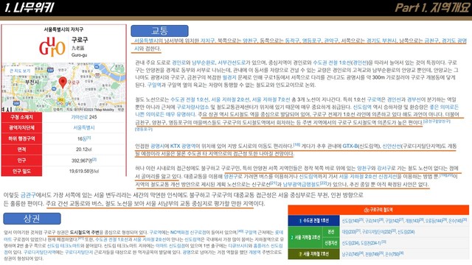Screen dimensions: 472x265
Task: Open the '구로차량사업소' link
Action: (x=192, y=107)
